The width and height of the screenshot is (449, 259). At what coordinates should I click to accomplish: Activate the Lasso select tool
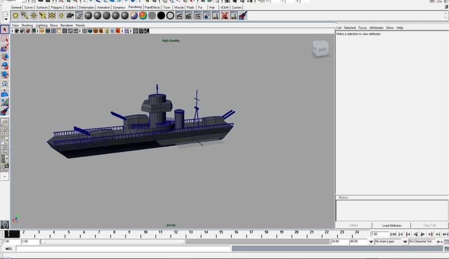4,39
